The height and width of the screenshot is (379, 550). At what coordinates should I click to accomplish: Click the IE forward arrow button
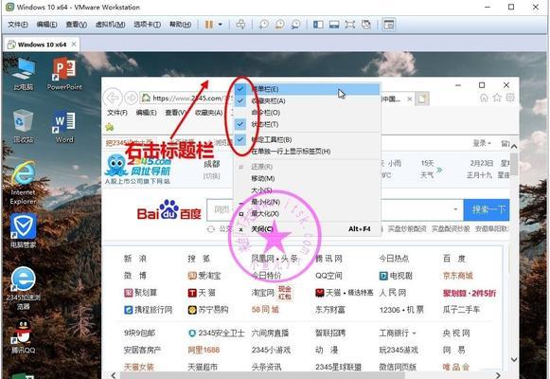(x=131, y=98)
